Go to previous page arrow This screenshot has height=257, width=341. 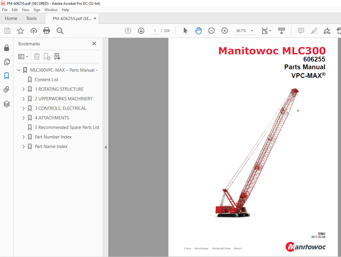click(x=128, y=31)
